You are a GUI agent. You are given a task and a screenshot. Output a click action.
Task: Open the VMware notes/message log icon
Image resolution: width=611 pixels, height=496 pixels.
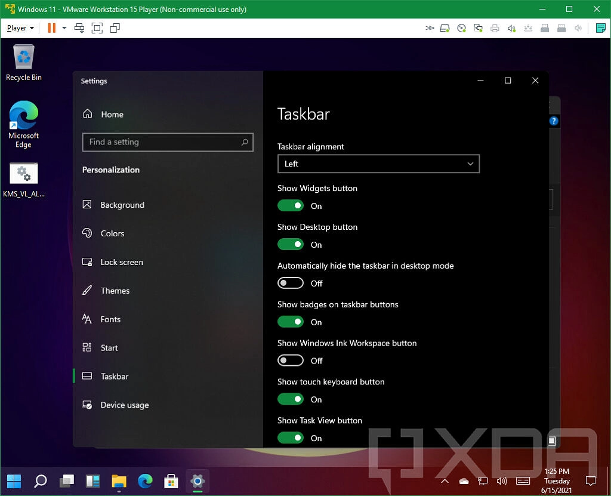point(600,28)
